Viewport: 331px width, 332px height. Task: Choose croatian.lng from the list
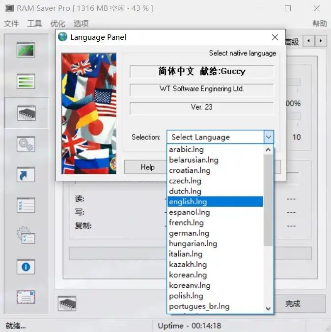216,170
